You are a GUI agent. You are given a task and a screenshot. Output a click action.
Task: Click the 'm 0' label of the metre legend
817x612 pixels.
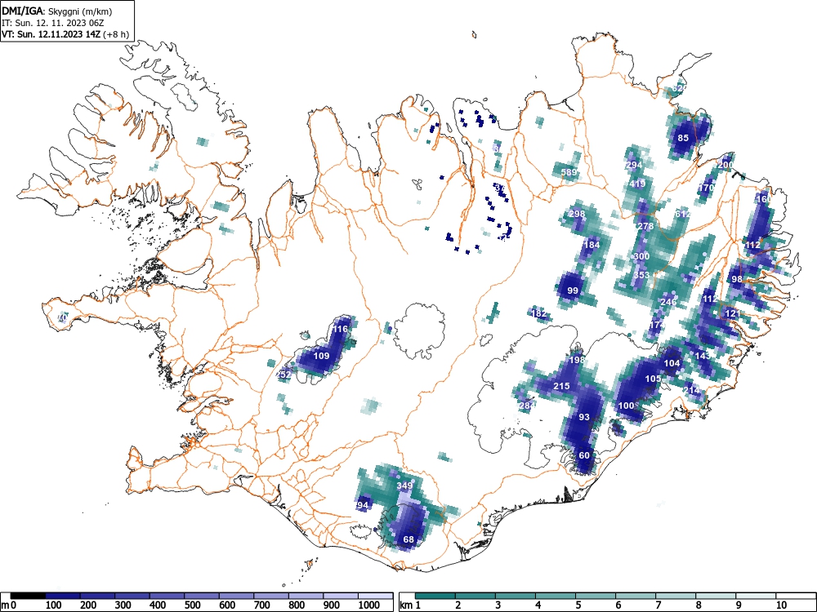click(9, 605)
